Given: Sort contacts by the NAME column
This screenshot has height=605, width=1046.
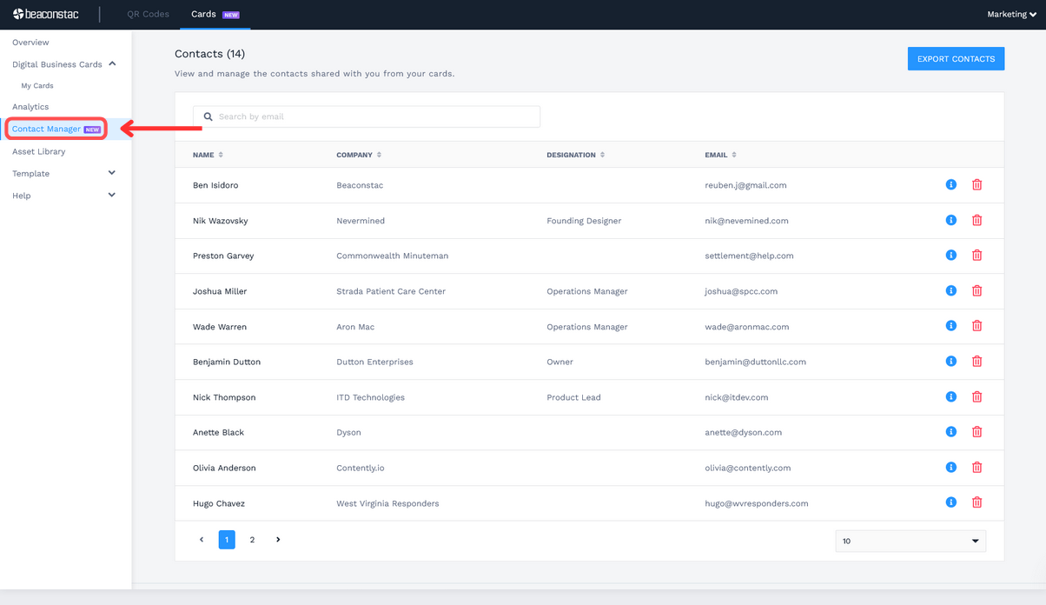Looking at the screenshot, I should (217, 155).
